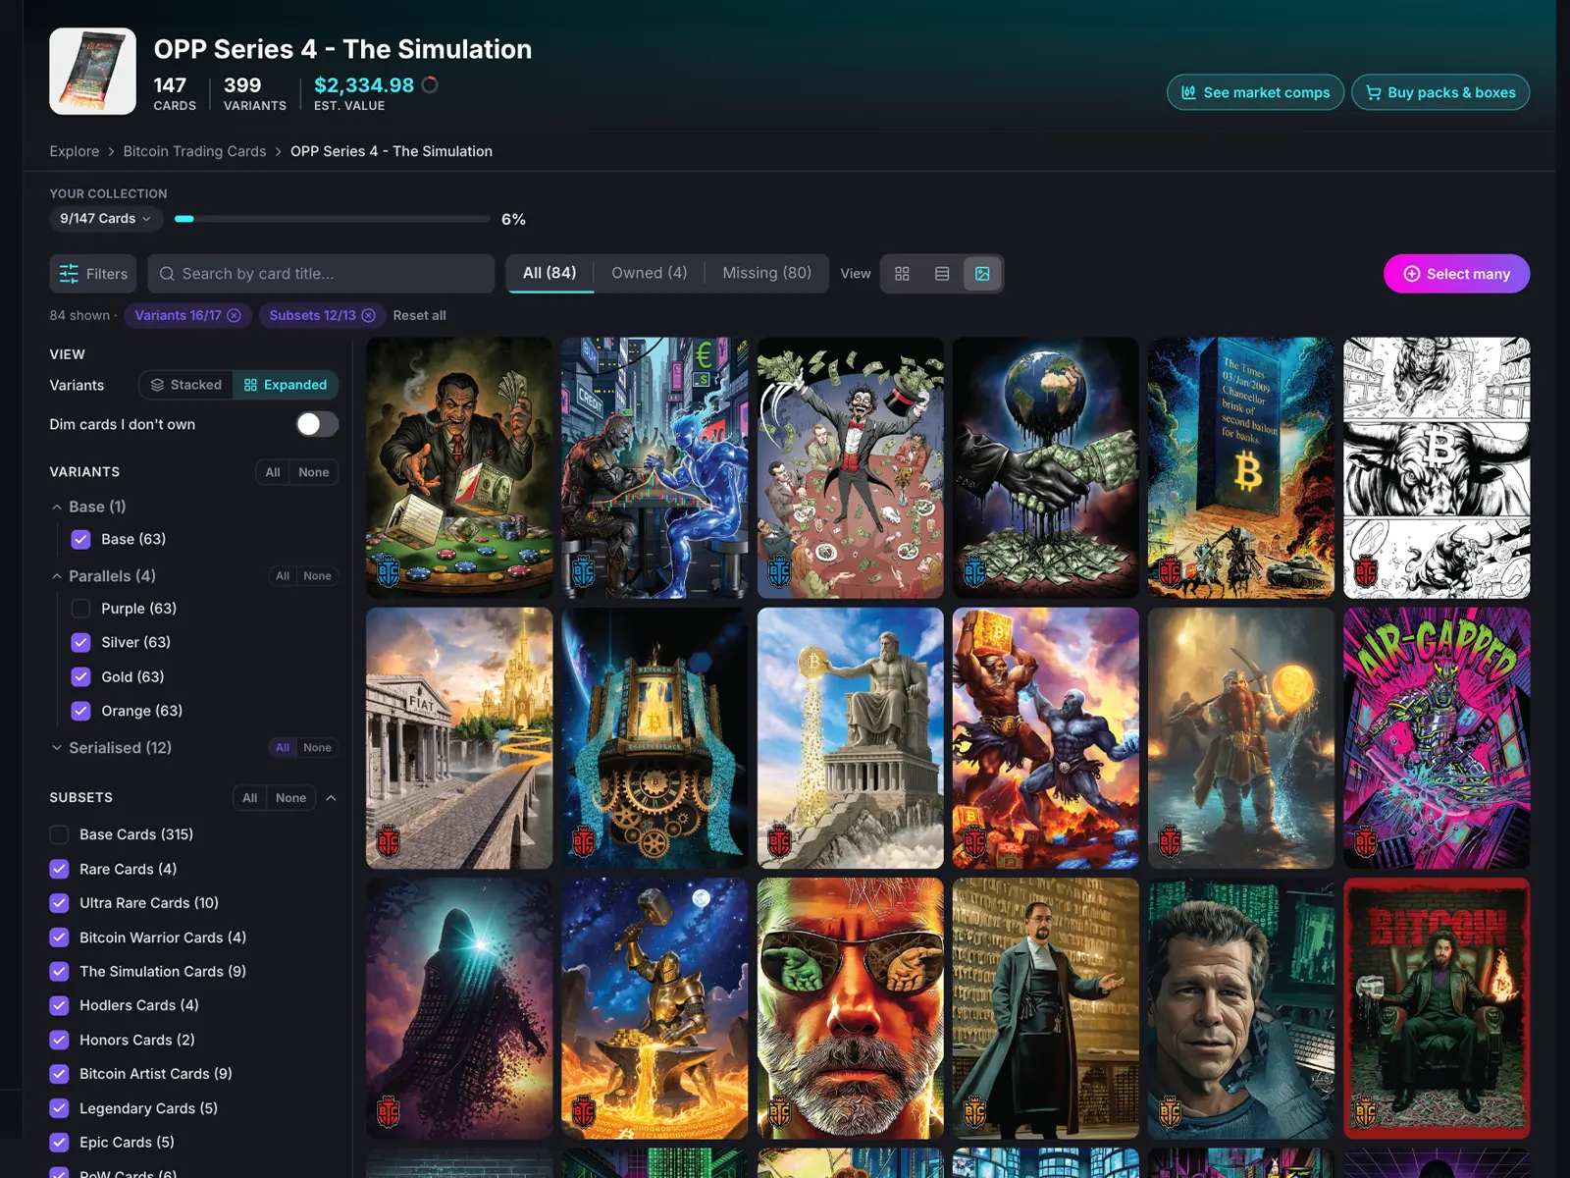The height and width of the screenshot is (1178, 1570).
Task: Uncheck Ultra Rare Cards (10) subset
Action: [x=59, y=903]
